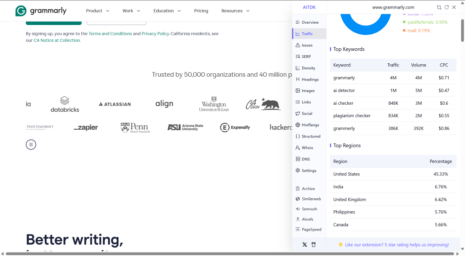Click the Volume column header
Viewport: 465px width, 256px height.
click(x=418, y=65)
